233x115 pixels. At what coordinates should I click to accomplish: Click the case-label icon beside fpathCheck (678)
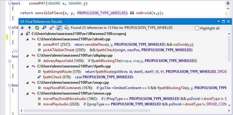pyautogui.click(x=39, y=77)
